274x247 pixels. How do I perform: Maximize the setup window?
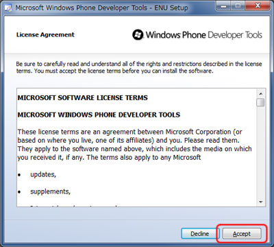click(238, 5)
